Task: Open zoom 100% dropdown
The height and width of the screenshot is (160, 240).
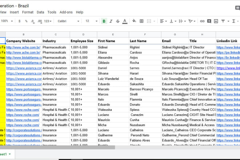Action: [x=7, y=21]
